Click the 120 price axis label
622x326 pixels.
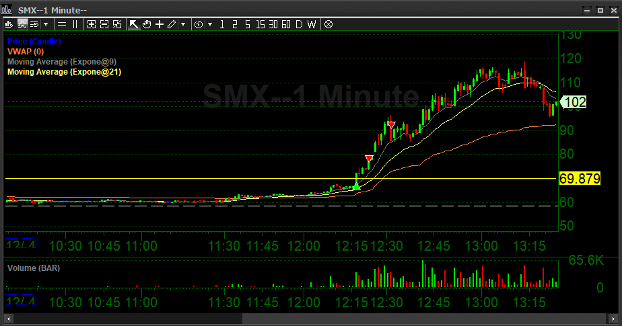pos(570,59)
